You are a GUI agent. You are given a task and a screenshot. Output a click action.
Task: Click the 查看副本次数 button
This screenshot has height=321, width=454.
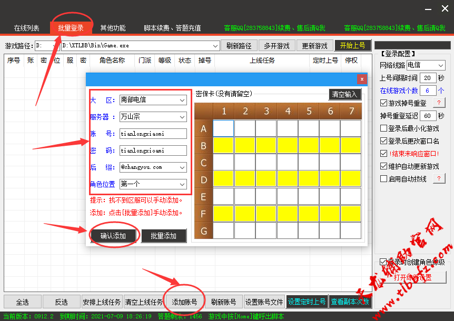pos(350,302)
